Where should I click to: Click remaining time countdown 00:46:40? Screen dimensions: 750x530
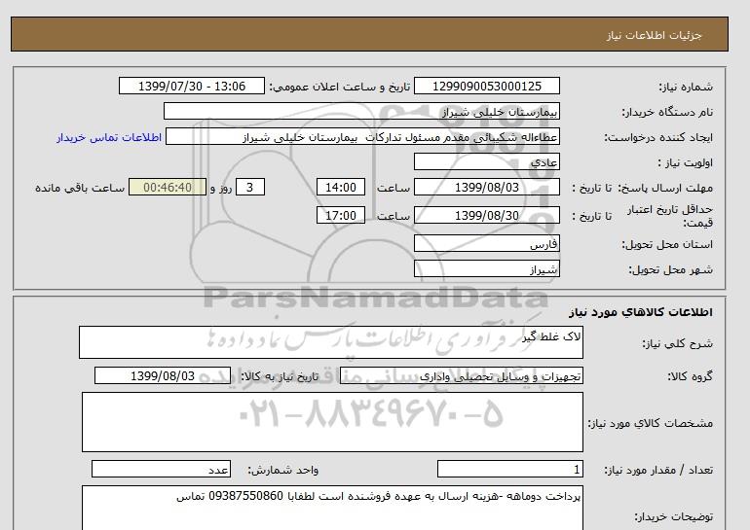[x=168, y=187]
